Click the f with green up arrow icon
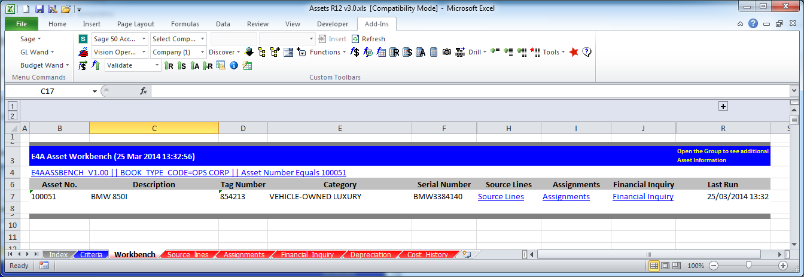This screenshot has height=277, width=804. (96, 65)
